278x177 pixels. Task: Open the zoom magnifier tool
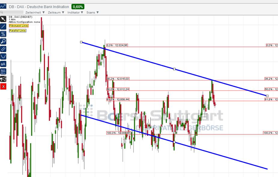click(x=4, y=41)
